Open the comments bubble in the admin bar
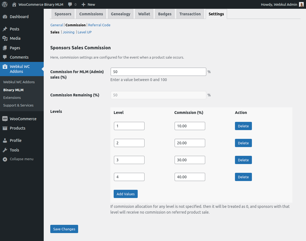 pyautogui.click(x=70, y=4)
